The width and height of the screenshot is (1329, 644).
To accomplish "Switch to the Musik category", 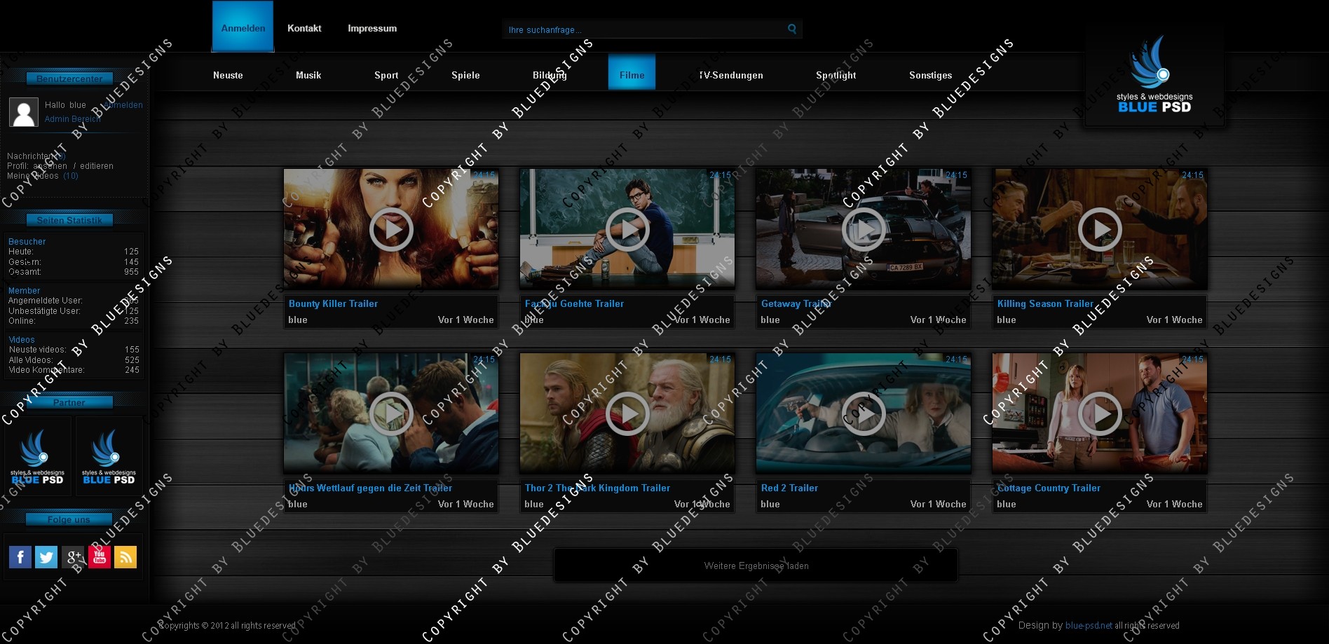I will (x=308, y=75).
